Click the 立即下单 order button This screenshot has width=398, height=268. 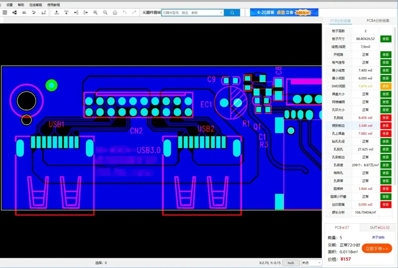377,248
